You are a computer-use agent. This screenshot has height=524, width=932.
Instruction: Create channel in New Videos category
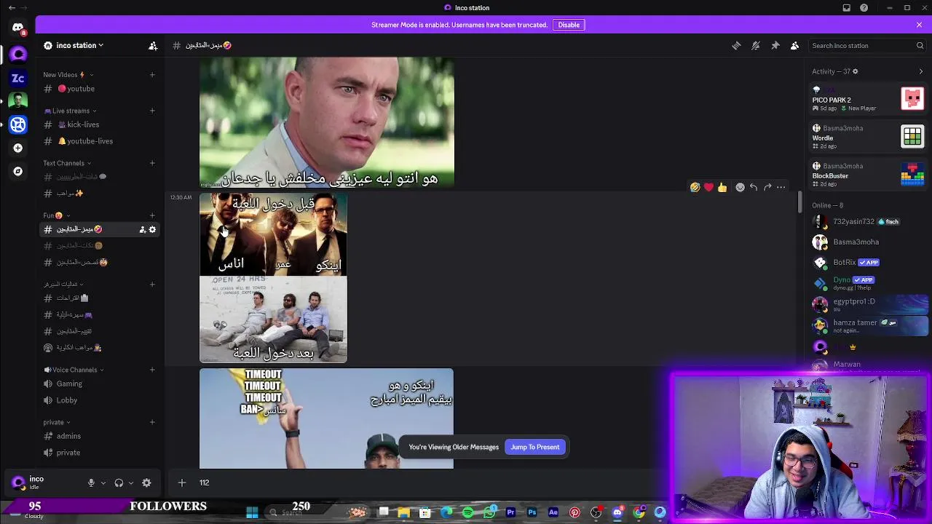click(x=152, y=75)
